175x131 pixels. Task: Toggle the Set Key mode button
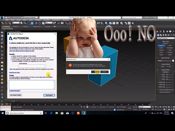coord(135,109)
